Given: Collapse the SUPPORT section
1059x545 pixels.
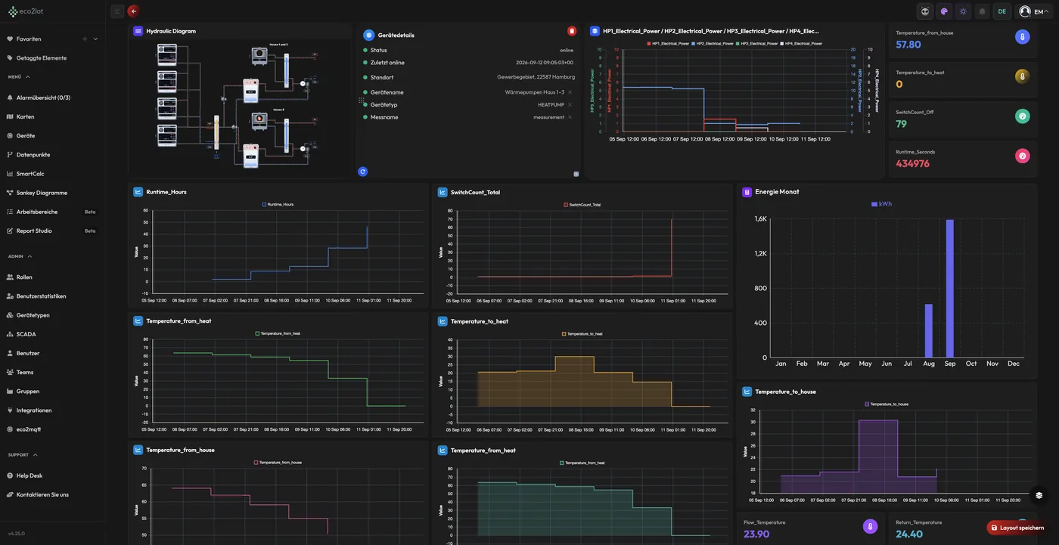Looking at the screenshot, I should 23,455.
